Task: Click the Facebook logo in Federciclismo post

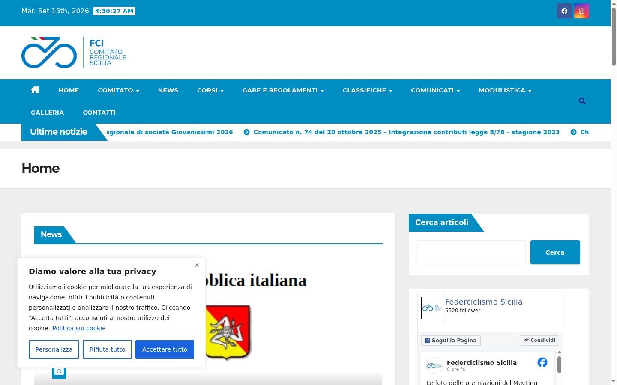Action: pos(542,362)
